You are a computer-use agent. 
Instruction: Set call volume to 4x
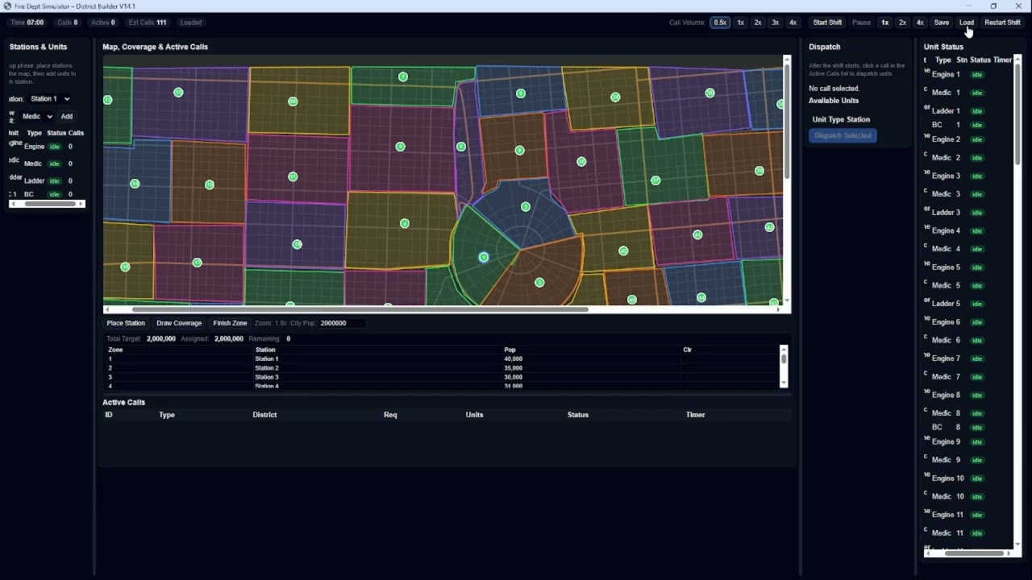793,23
